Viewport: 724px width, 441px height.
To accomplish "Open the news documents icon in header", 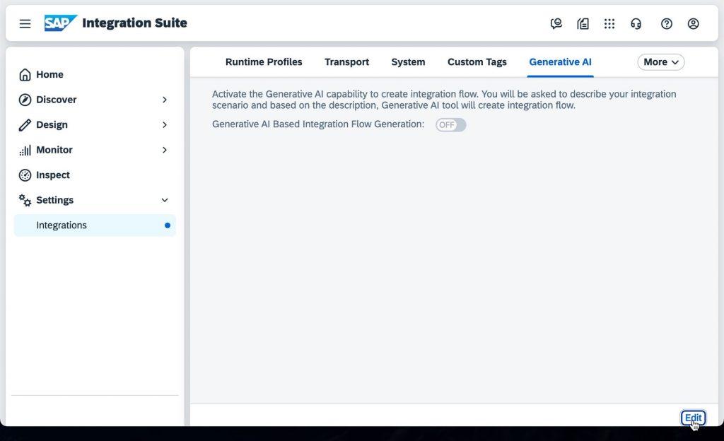I will [583, 23].
